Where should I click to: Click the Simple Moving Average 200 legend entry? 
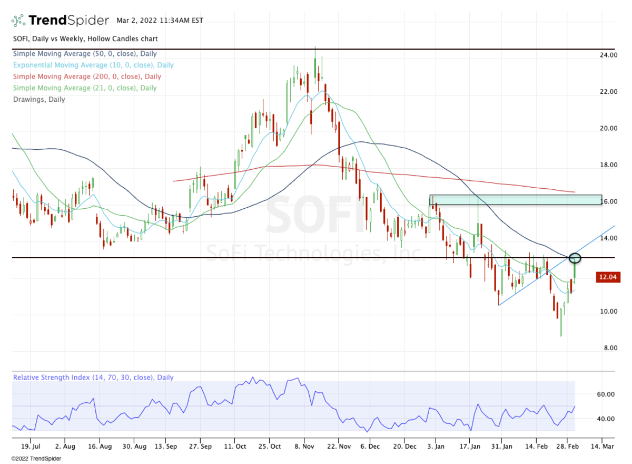click(87, 77)
